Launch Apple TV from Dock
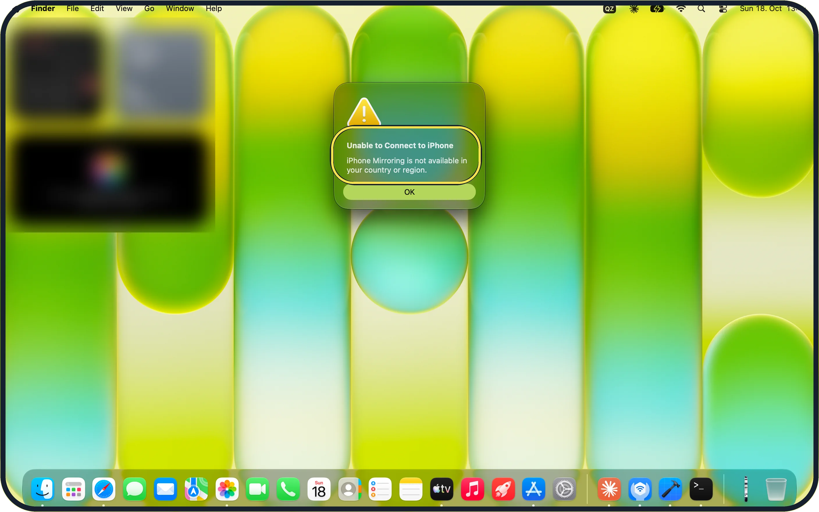Screen dimensions: 819x512 441,489
